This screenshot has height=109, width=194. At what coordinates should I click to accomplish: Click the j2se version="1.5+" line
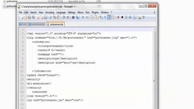[x=42, y=96]
